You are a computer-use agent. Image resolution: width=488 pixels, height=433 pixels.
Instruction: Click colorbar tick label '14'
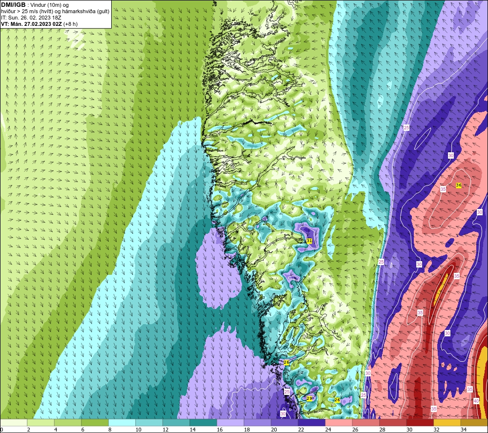[193, 430]
